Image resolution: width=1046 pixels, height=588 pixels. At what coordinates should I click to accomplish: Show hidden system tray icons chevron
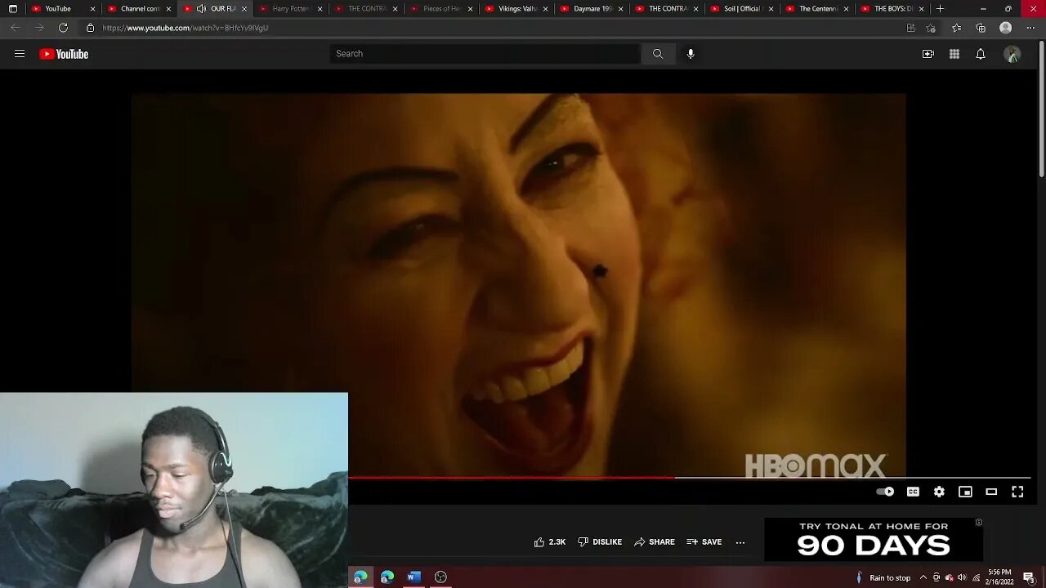coord(923,577)
